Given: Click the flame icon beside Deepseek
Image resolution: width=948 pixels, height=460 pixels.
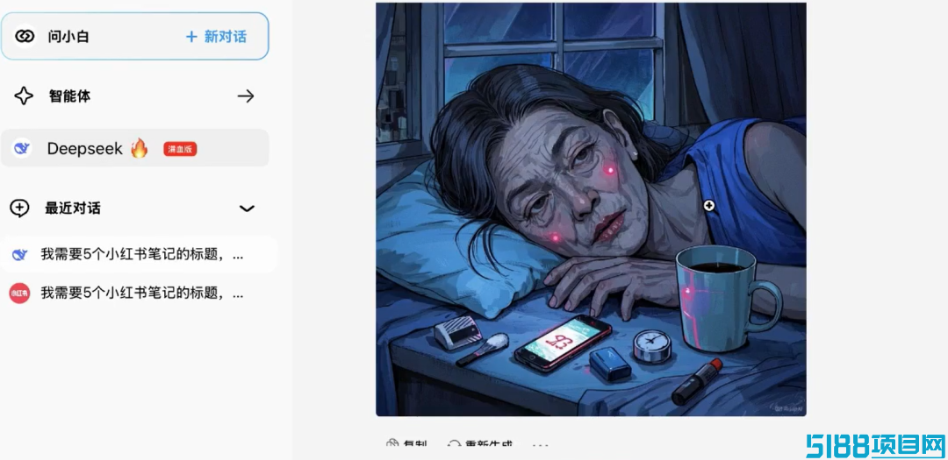Looking at the screenshot, I should point(139,148).
